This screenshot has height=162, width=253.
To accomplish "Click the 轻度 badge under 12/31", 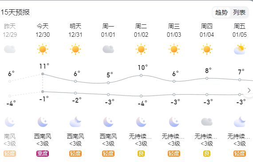I will tap(75, 154).
